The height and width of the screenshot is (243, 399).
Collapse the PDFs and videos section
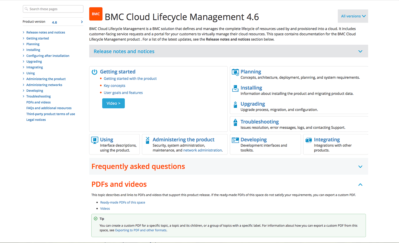pos(360,185)
